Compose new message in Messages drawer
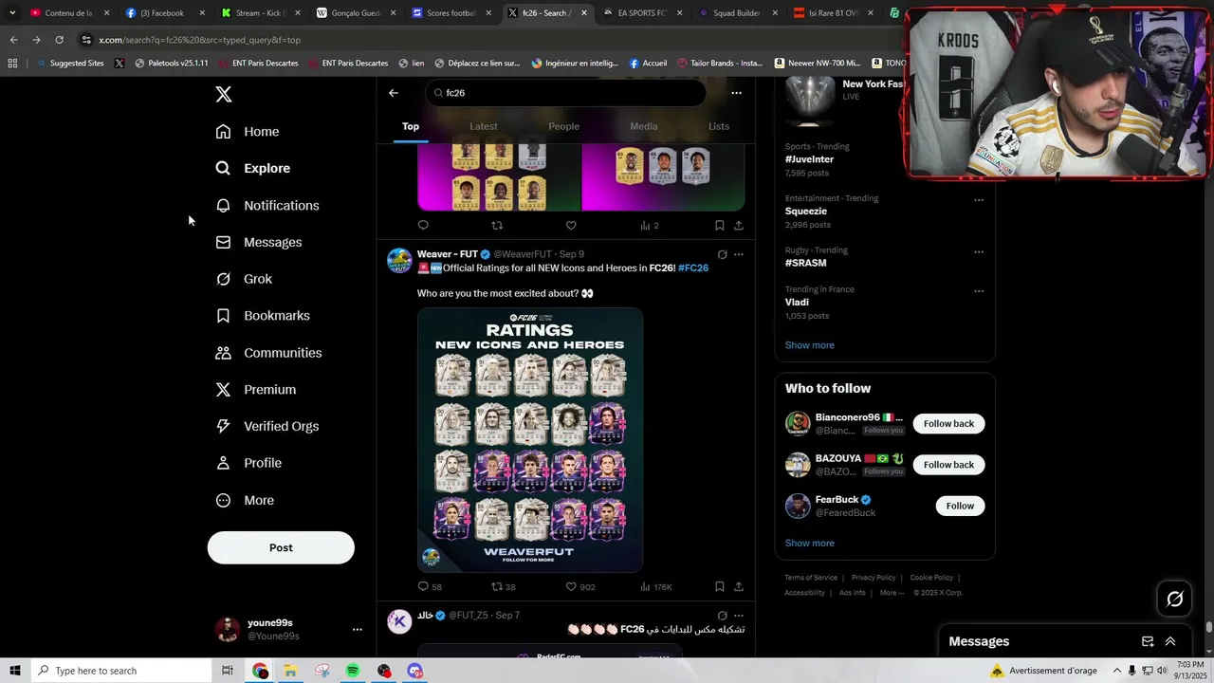 (1148, 642)
